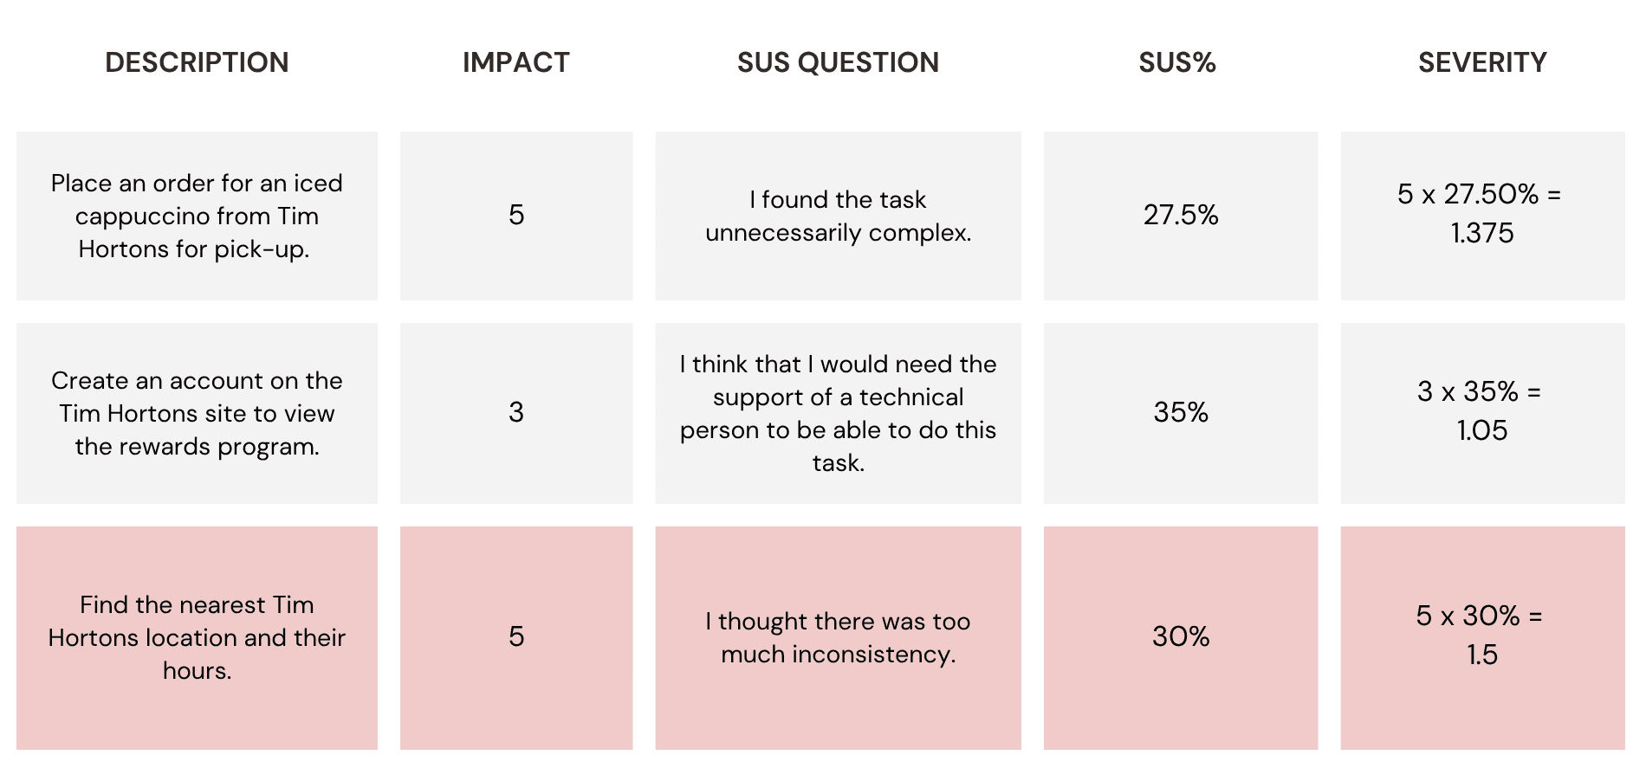
Task: Select the DESCRIPTION column header
Action: tap(197, 62)
